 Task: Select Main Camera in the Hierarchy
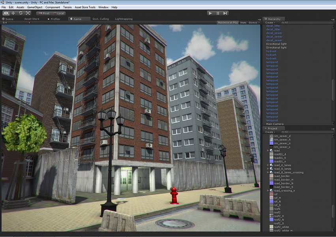(275, 124)
